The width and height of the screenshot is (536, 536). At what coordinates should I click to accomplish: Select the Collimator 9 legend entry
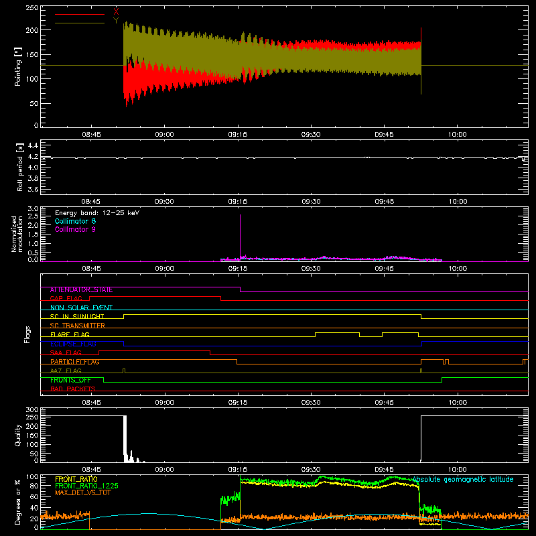pos(75,229)
